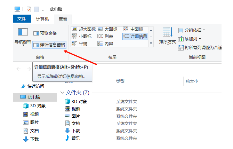The width and height of the screenshot is (233, 149).
Task: Select 文档 folder in file list
Action: point(73,124)
